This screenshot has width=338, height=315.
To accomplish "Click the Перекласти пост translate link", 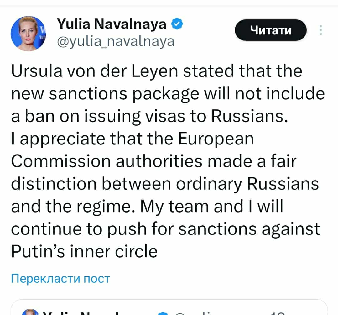I will click(x=60, y=278).
